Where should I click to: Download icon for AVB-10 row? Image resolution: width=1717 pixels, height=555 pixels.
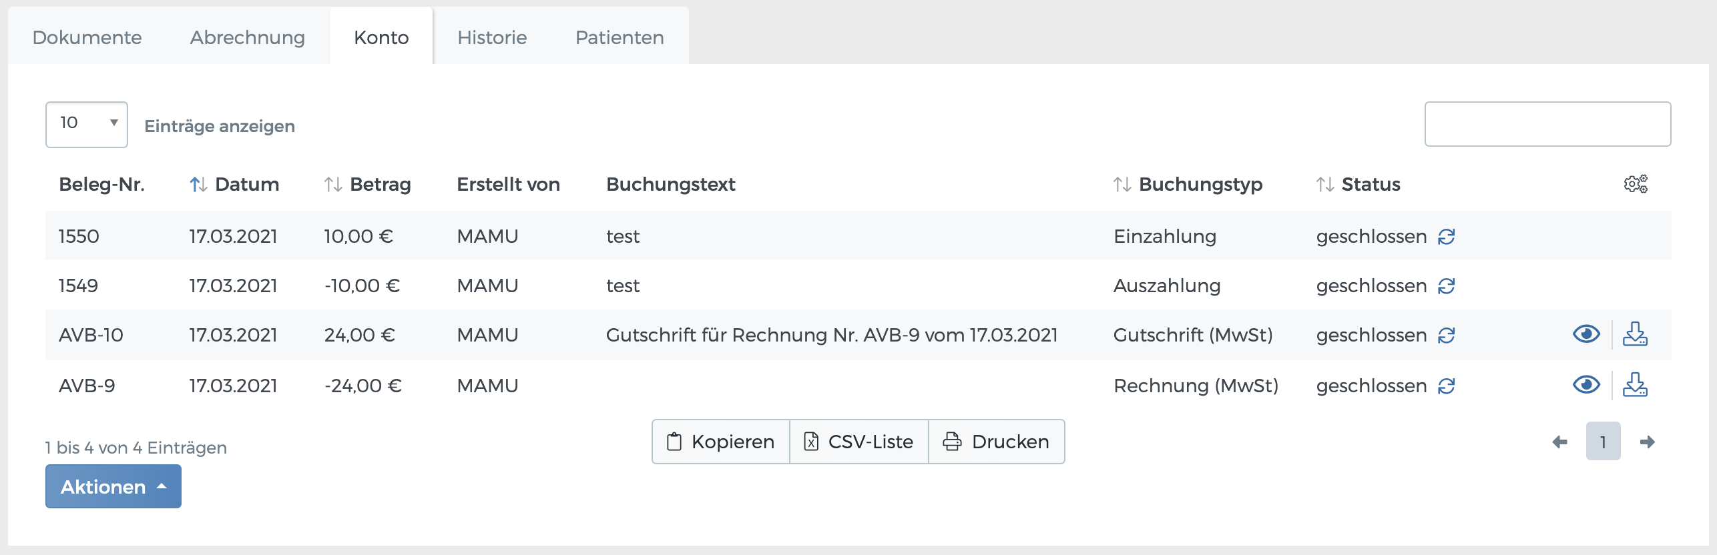point(1635,334)
